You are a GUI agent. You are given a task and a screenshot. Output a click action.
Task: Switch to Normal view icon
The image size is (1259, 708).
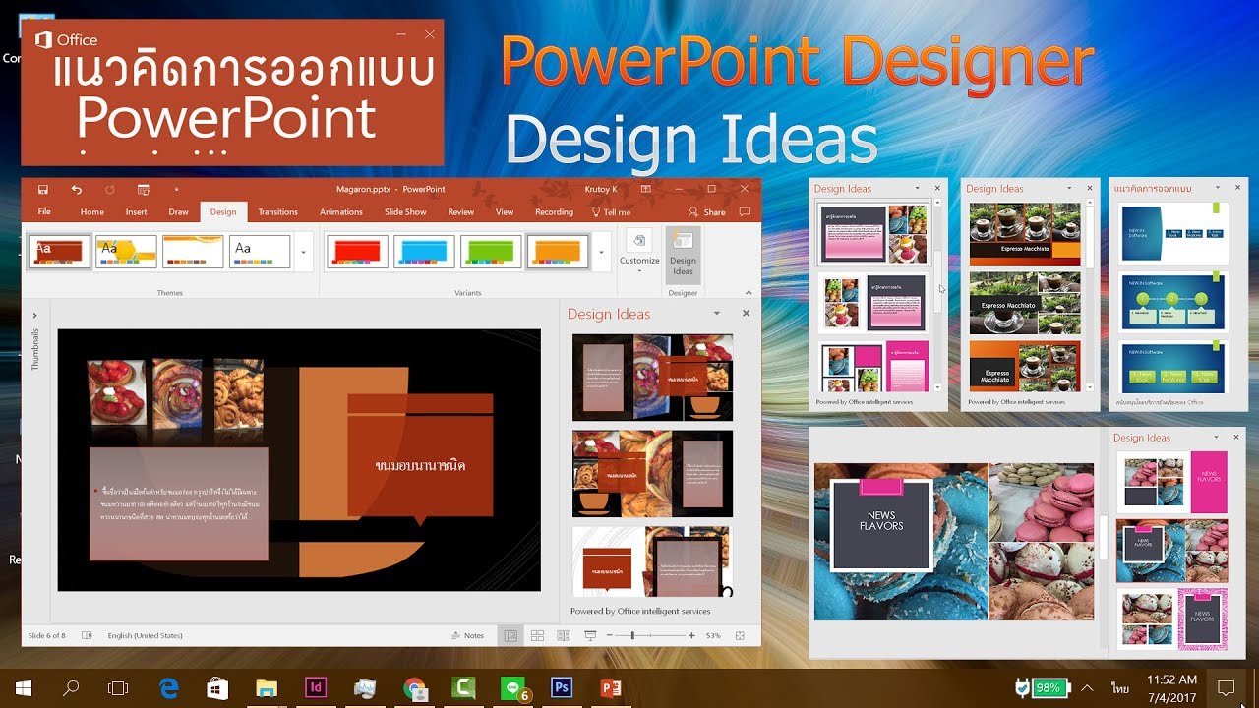pos(510,636)
